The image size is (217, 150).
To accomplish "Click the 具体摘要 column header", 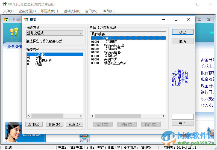I will (x=128, y=34).
